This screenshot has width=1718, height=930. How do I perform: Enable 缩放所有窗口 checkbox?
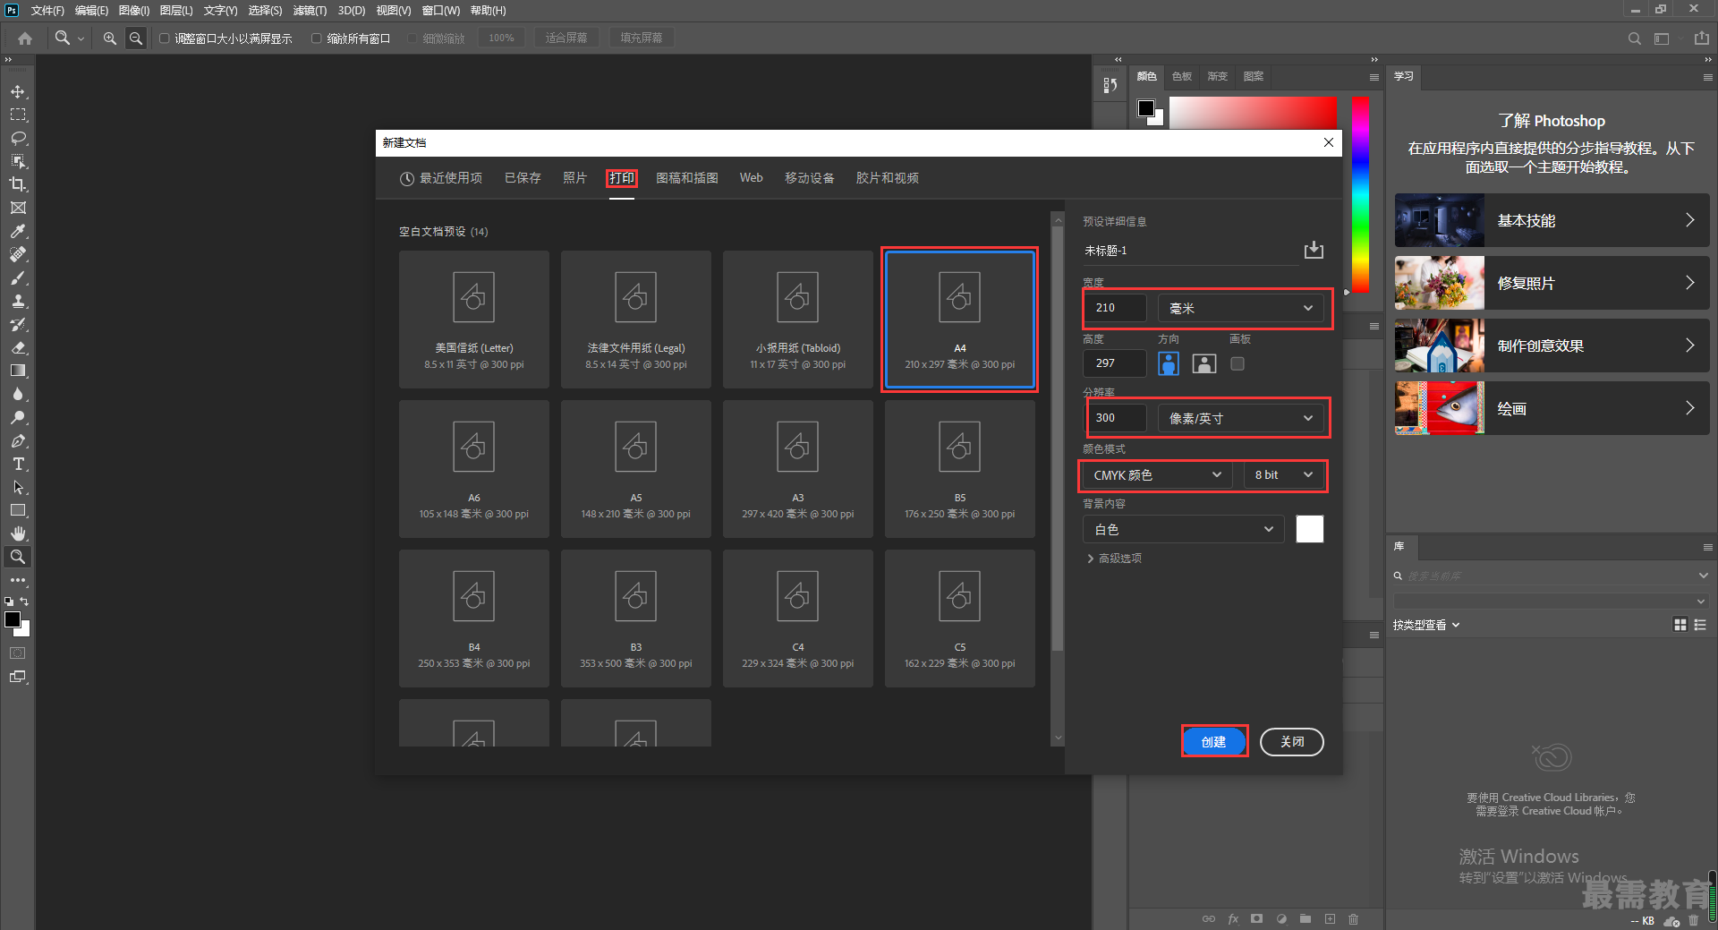pos(317,38)
